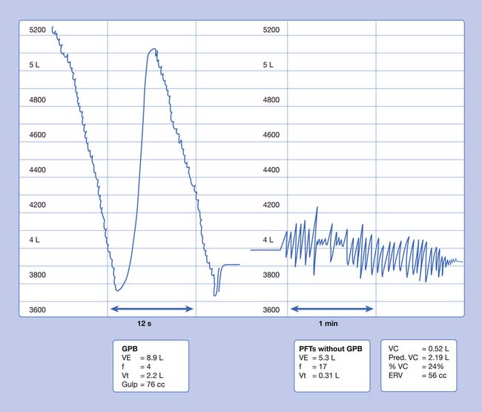This screenshot has height=412, width=482.
Task: Click the double-headed arrow above "1 min"
Action: click(331, 309)
